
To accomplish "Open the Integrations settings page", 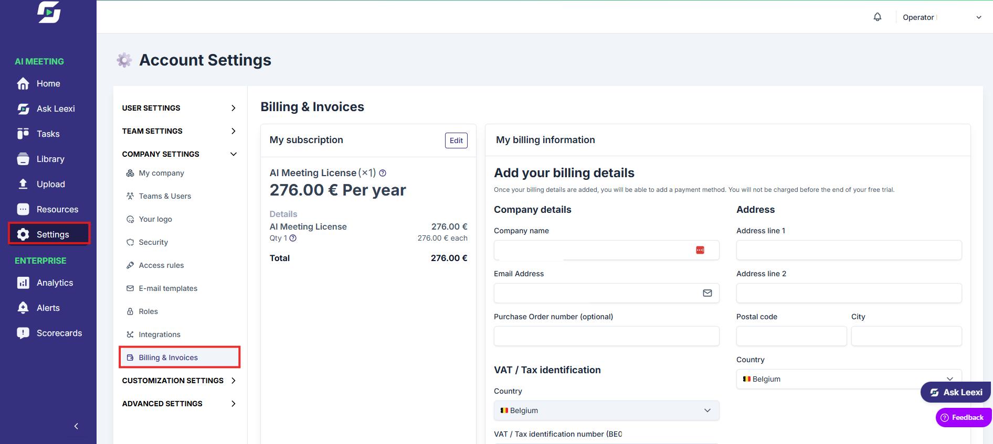I will click(160, 334).
